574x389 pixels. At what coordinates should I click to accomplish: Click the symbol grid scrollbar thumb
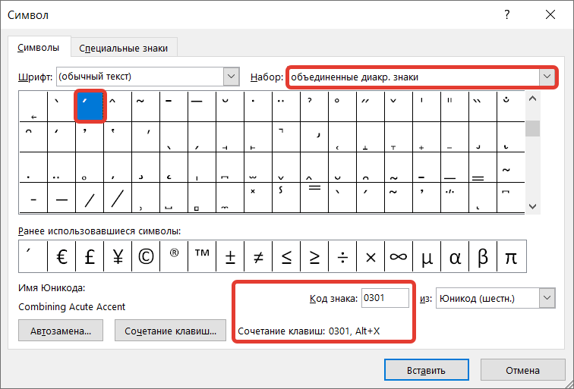pyautogui.click(x=533, y=128)
